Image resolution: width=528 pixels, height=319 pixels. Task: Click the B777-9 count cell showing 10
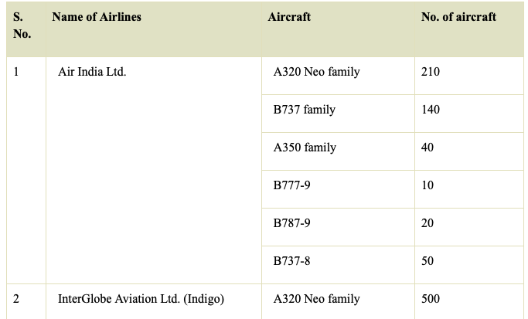428,185
